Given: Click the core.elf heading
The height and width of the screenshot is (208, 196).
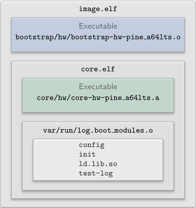Looking at the screenshot, I should tap(98, 69).
